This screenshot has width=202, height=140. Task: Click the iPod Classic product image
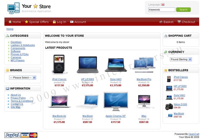tap(59, 64)
